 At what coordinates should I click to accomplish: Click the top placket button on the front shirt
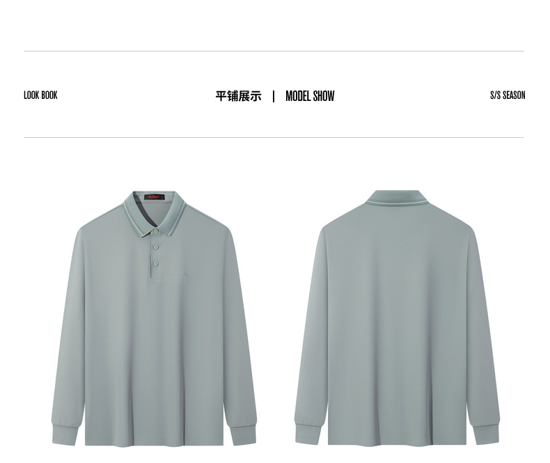(x=156, y=230)
